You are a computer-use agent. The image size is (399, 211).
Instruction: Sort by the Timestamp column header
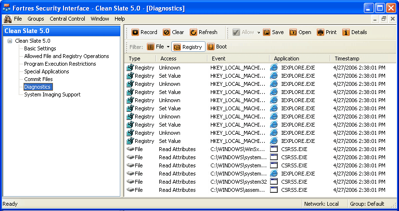coord(363,59)
